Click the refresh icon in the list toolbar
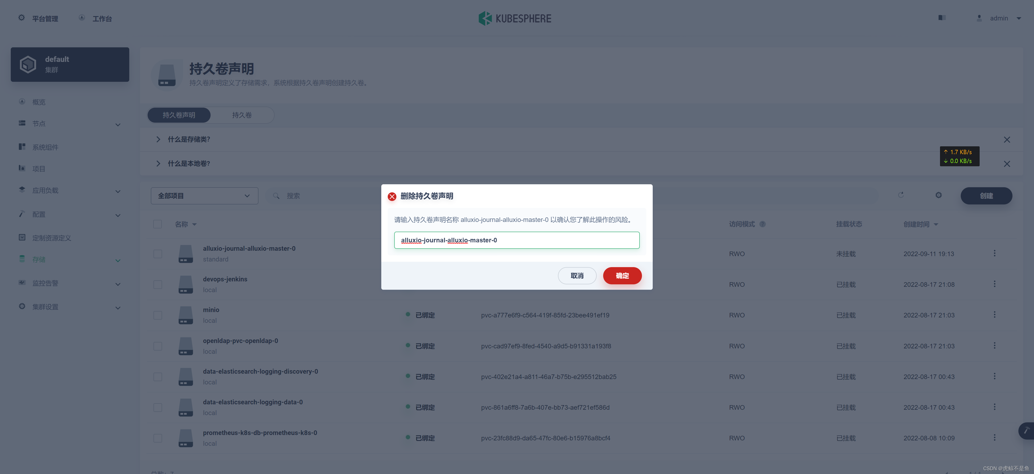 [901, 195]
